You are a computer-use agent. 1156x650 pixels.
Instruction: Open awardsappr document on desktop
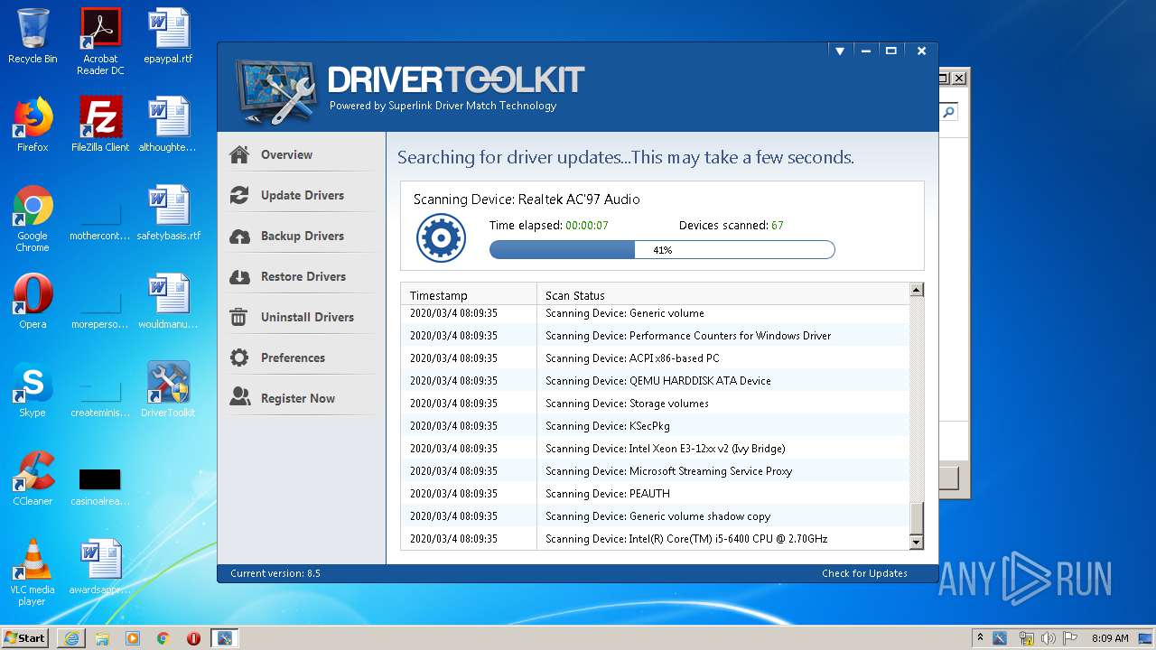(100, 567)
